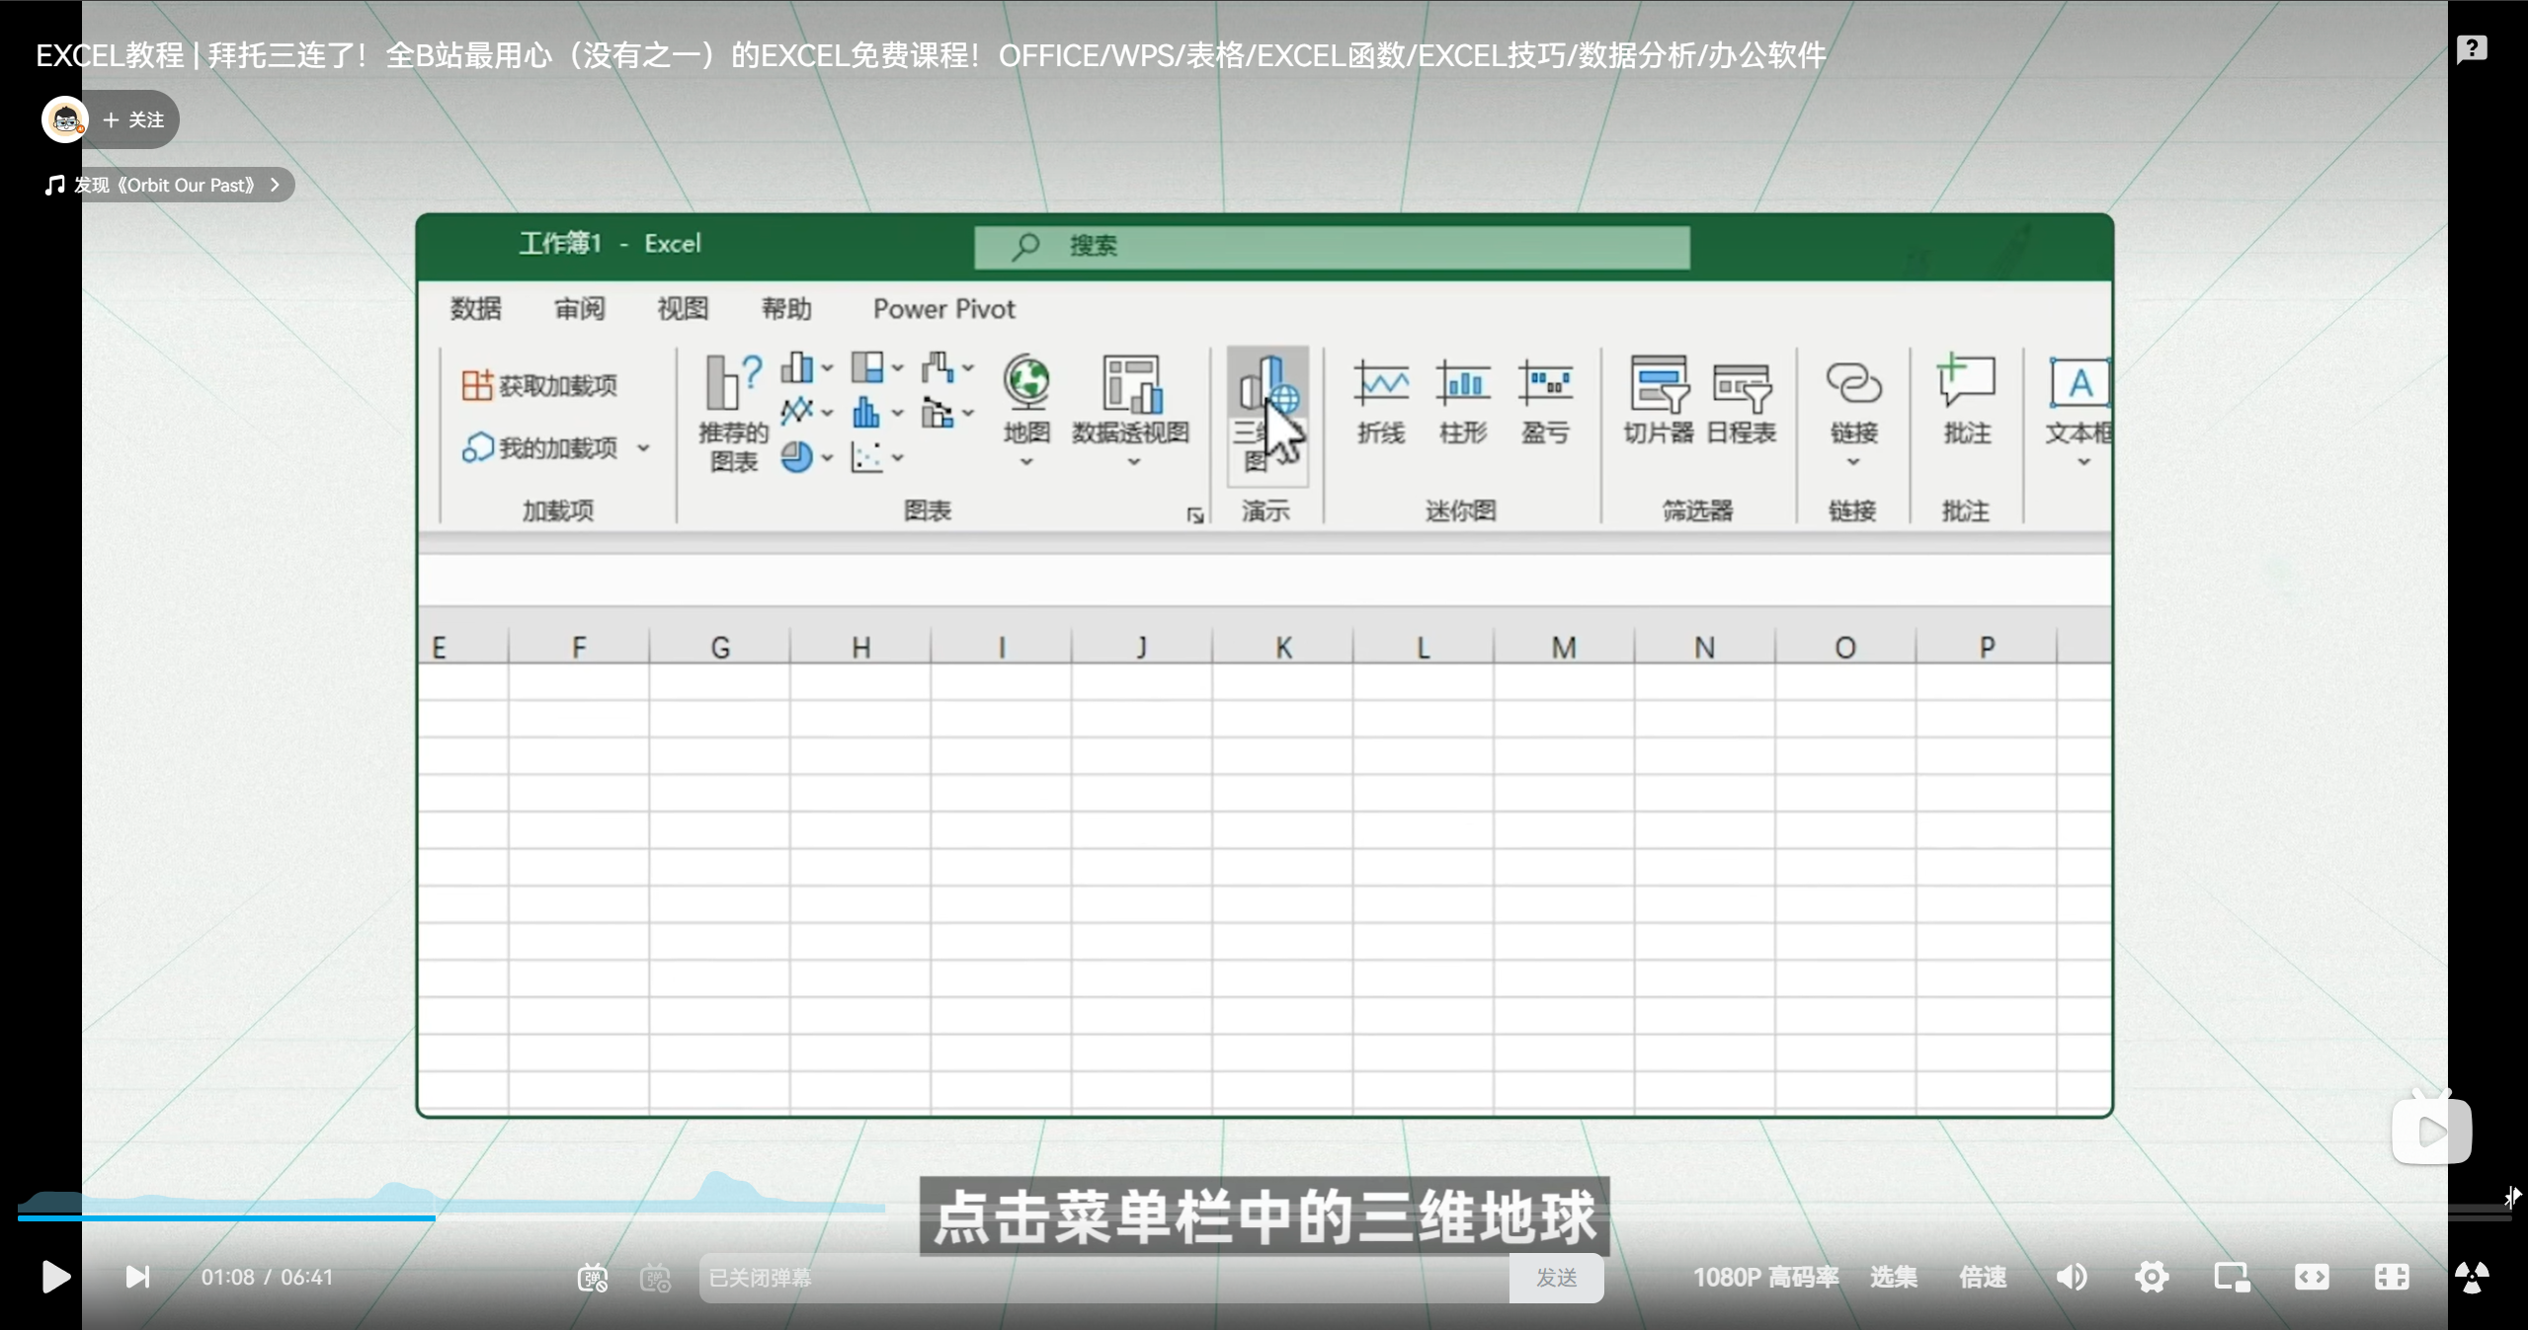Click the blue video progress bar
Screen dimensions: 2528x1330
tap(227, 1217)
